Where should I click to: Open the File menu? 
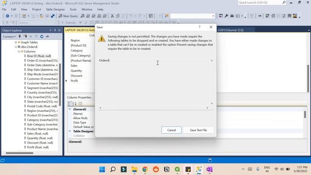[4, 9]
